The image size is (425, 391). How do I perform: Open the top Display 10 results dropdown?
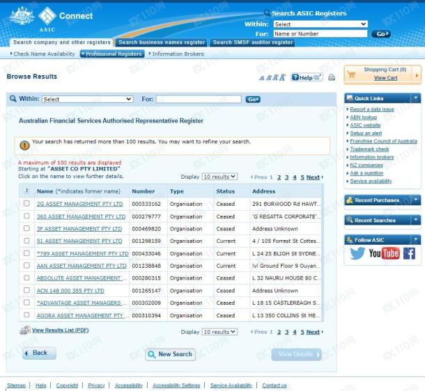219,177
